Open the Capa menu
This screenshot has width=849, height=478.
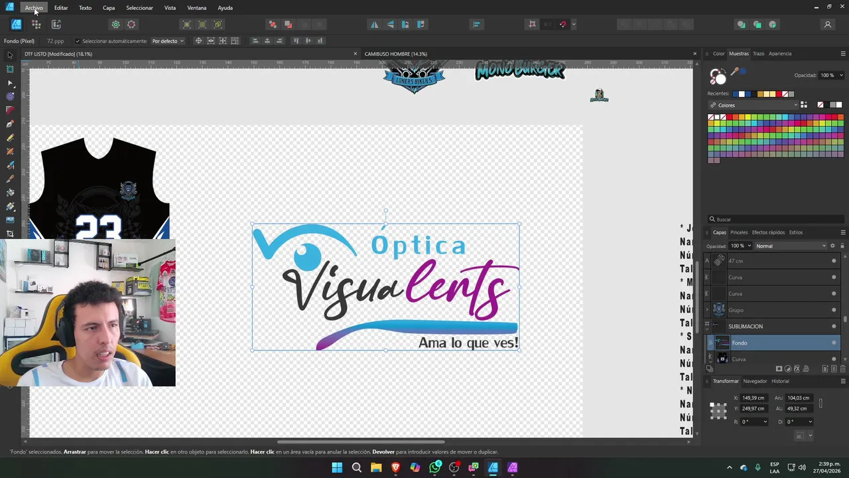109,8
